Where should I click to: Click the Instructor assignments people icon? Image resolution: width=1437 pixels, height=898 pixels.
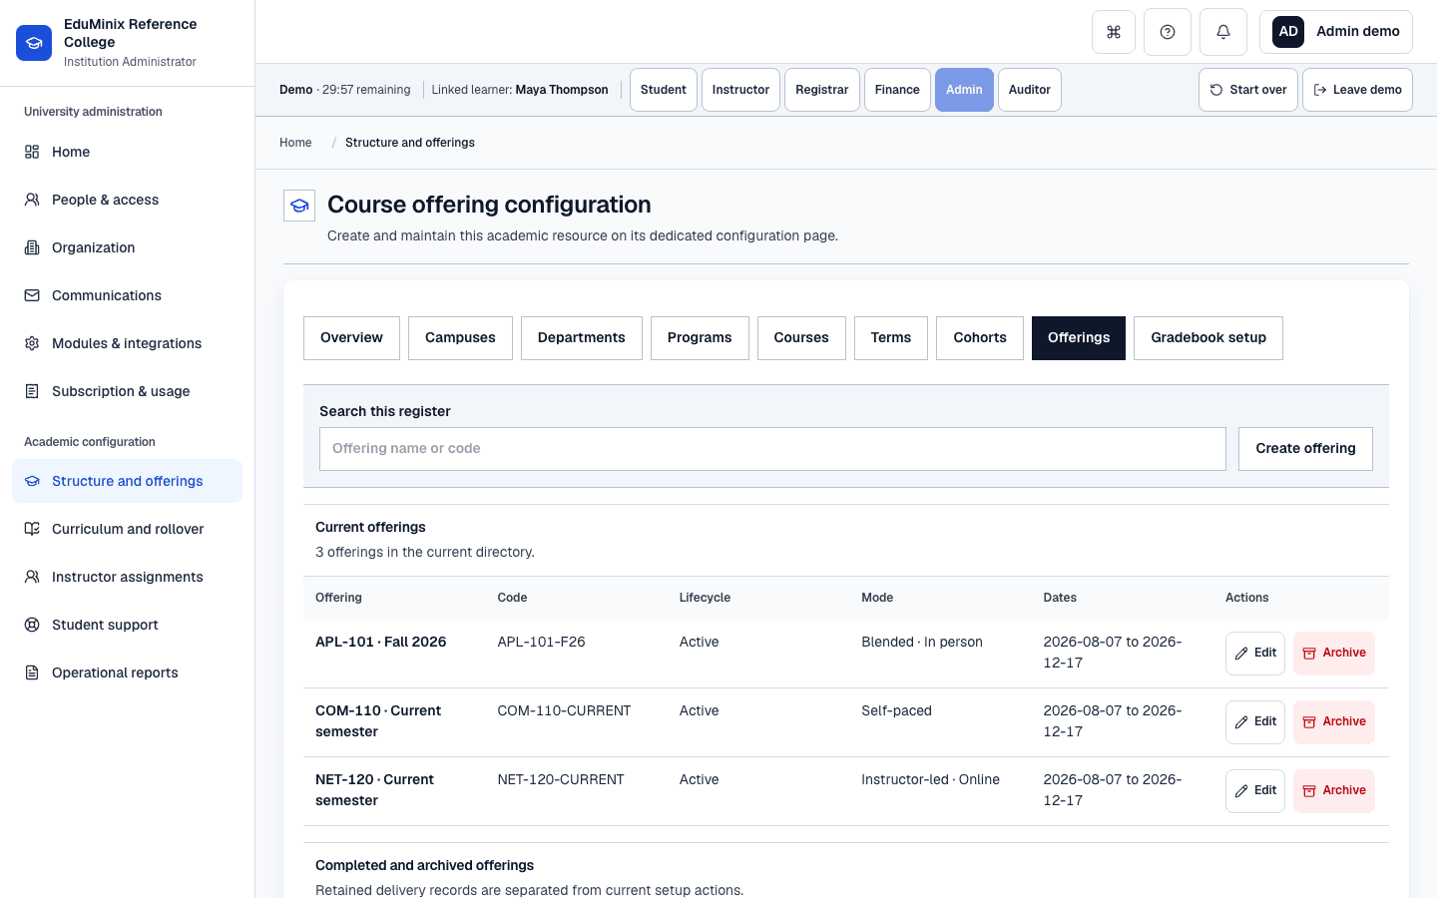point(32,577)
